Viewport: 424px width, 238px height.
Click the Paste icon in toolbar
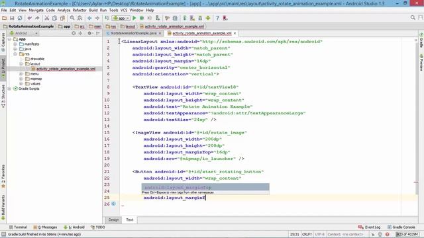tap(62, 18)
